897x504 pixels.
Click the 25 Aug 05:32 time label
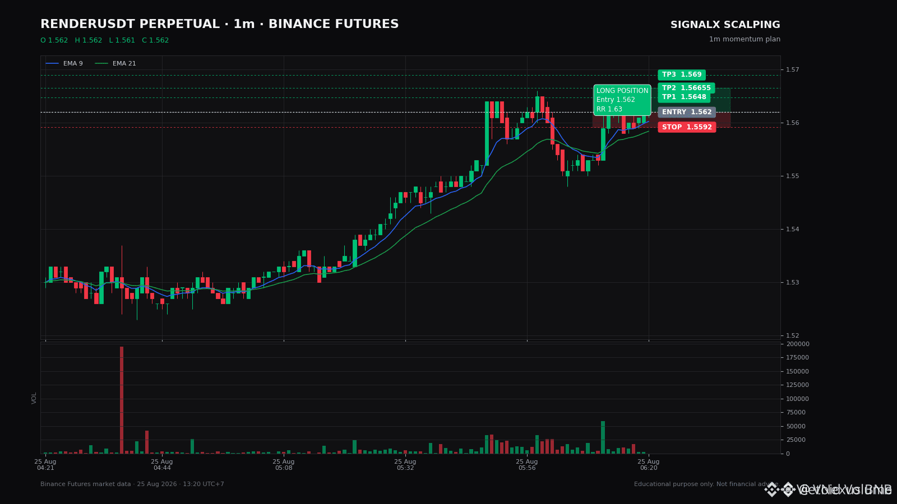(405, 465)
